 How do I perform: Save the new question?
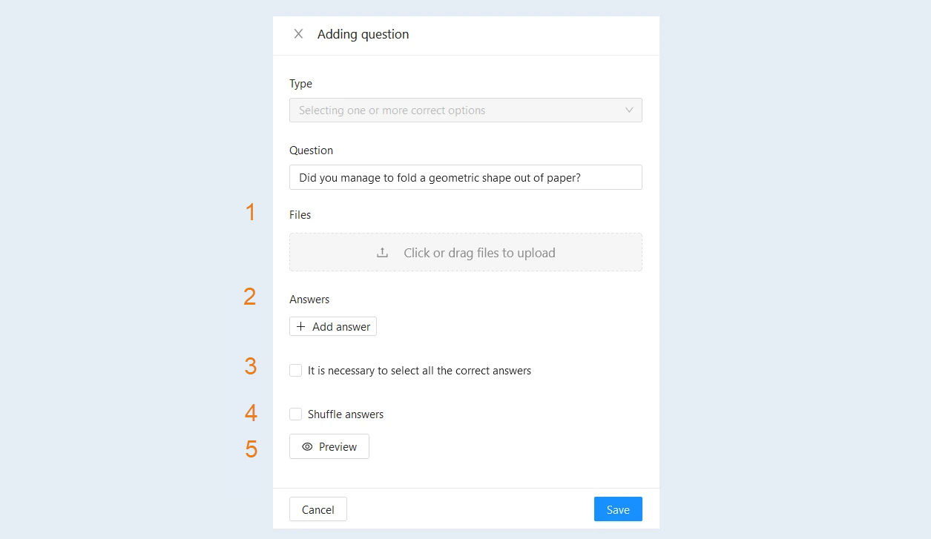(618, 509)
